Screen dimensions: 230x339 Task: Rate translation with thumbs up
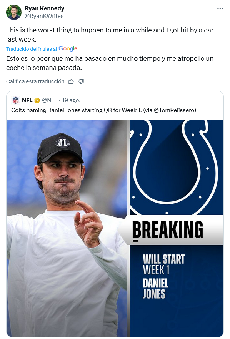click(x=71, y=81)
